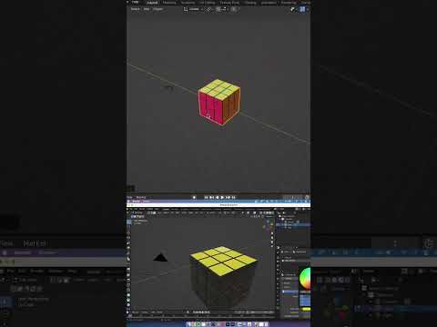The image size is (437, 327).
Task: Jump to previous keyframe in upper timeline
Action: click(211, 197)
